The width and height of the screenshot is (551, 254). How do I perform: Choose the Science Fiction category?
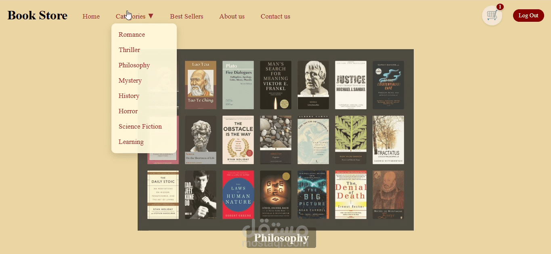point(140,127)
